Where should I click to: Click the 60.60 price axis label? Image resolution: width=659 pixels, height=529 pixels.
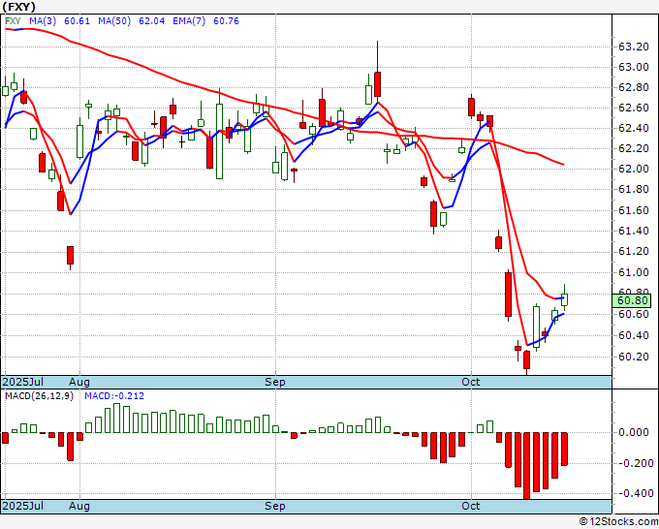tap(634, 314)
